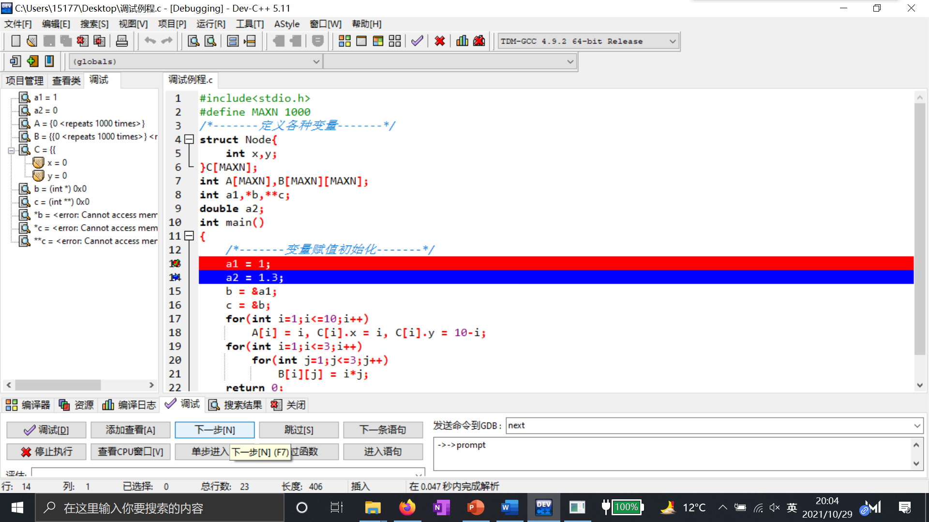
Task: Toggle the breakpoint on line 13 gutter
Action: pos(175,263)
